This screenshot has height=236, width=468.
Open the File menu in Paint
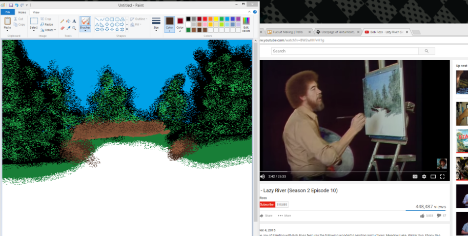pos(8,12)
